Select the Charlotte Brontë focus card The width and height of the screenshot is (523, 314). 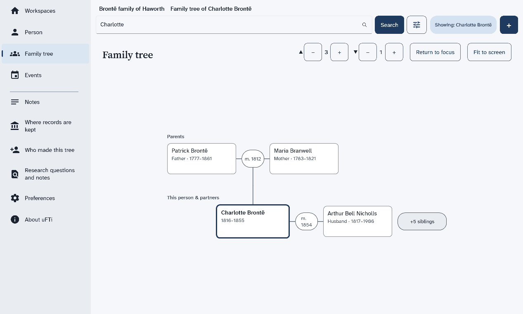253,221
